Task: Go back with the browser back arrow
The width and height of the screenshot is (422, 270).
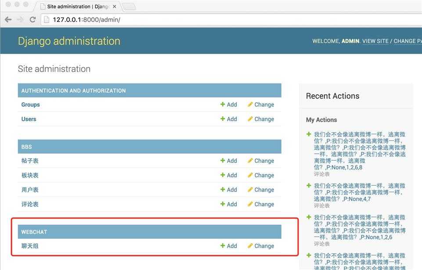Action: pyautogui.click(x=8, y=20)
